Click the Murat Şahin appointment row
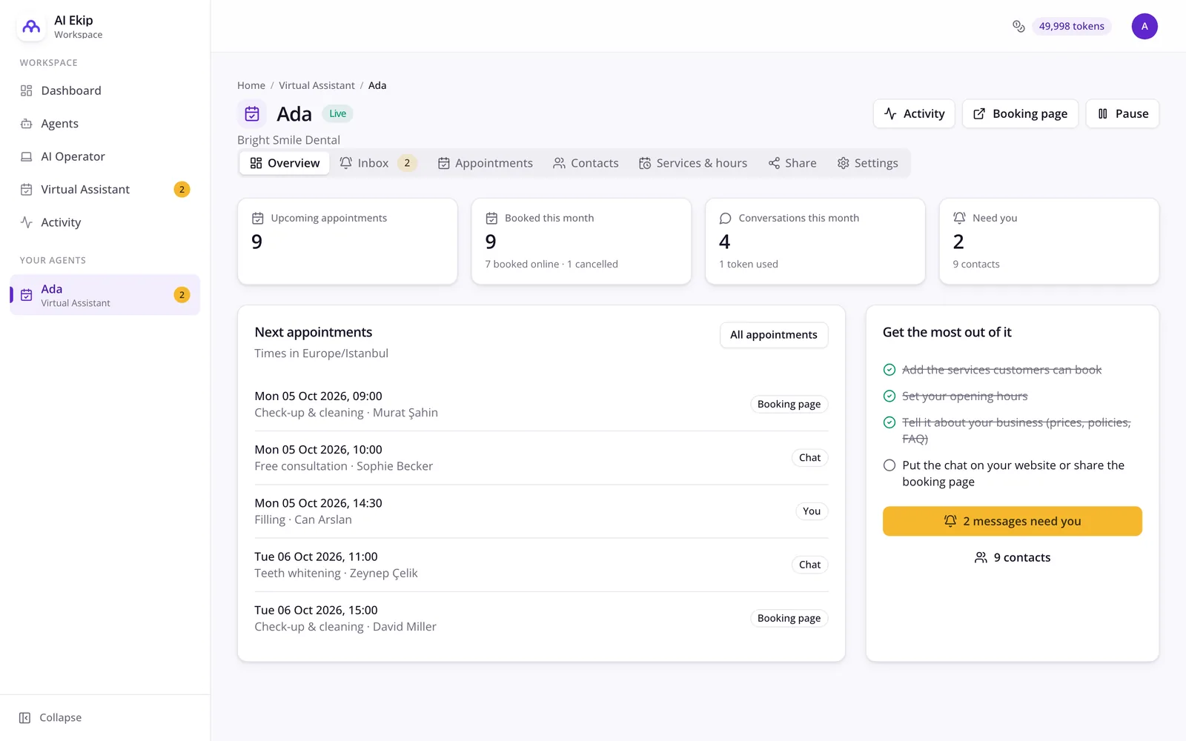Screen dimensions: 1186x741 coord(541,405)
